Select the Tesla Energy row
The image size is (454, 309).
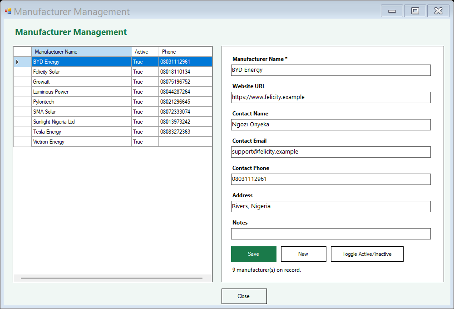(113, 132)
